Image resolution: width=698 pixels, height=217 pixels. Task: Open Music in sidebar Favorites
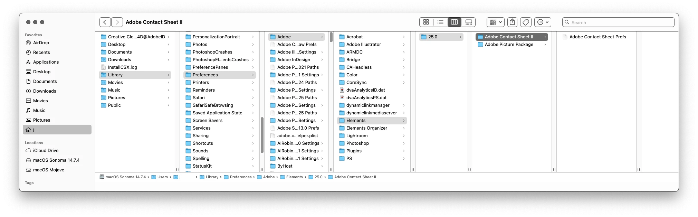[57, 111]
